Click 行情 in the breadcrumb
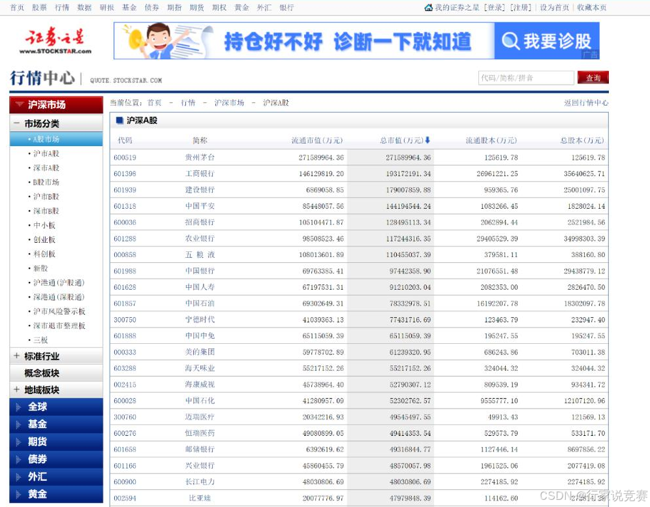Screen dimensions: 650x507 (x=188, y=103)
